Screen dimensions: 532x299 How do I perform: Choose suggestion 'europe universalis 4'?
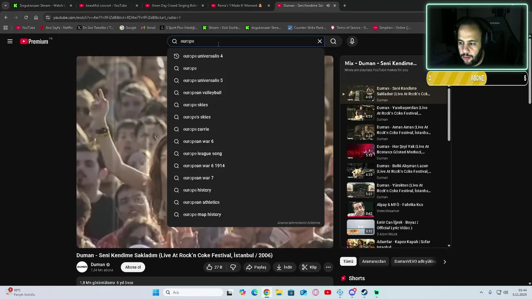click(246, 56)
